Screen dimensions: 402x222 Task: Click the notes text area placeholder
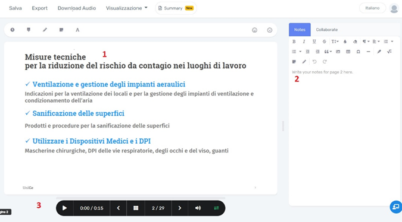(x=323, y=72)
